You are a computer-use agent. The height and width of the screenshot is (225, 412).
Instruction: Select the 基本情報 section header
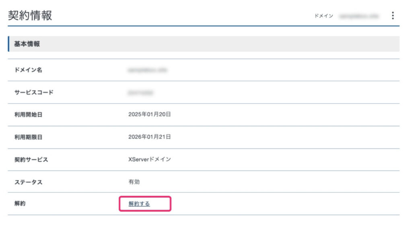[x=27, y=44]
